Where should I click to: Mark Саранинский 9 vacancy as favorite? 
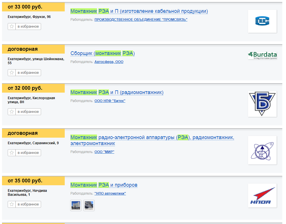point(25,153)
